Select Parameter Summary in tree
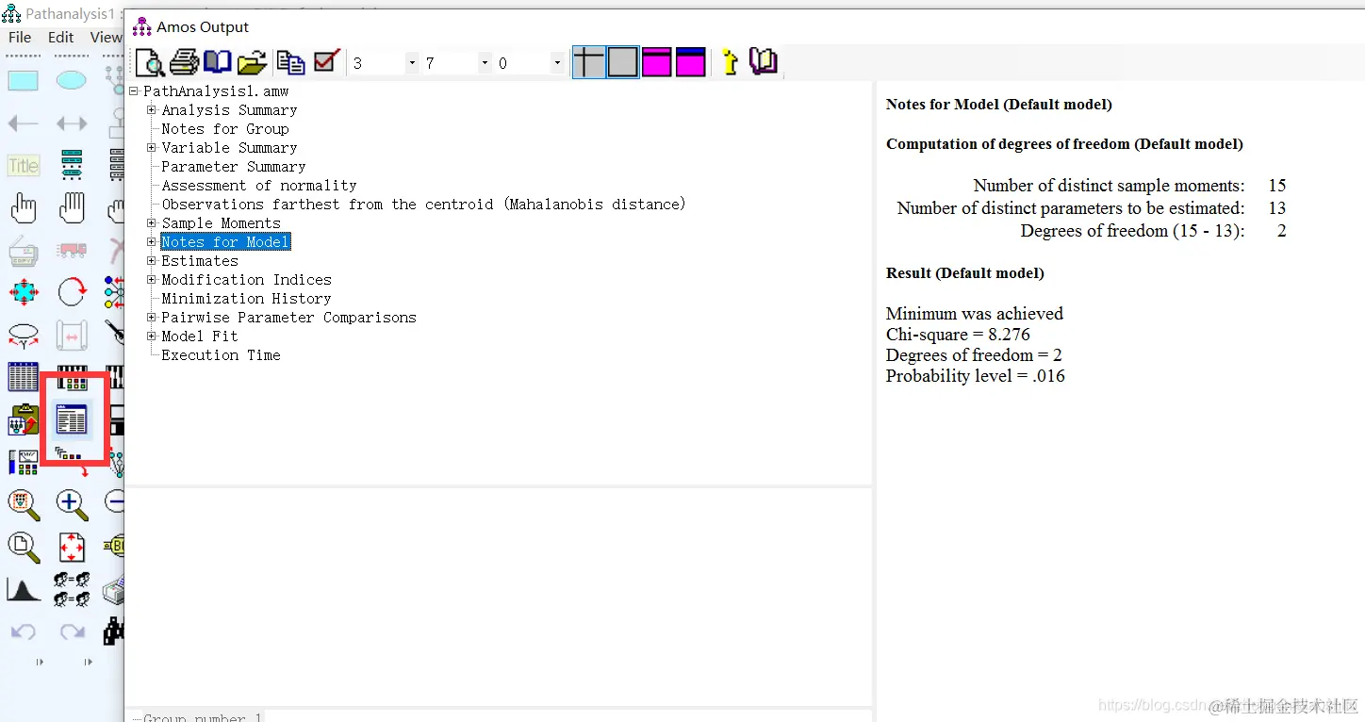The image size is (1365, 722). 234,167
